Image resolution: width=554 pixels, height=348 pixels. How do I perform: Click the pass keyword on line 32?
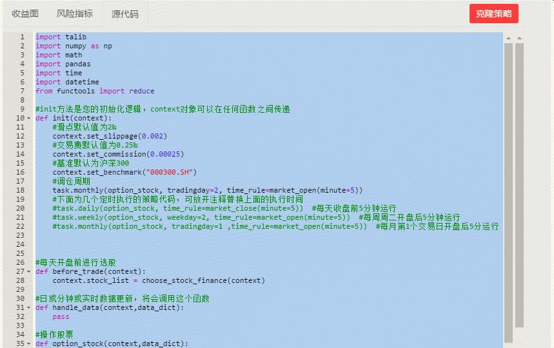(61, 317)
